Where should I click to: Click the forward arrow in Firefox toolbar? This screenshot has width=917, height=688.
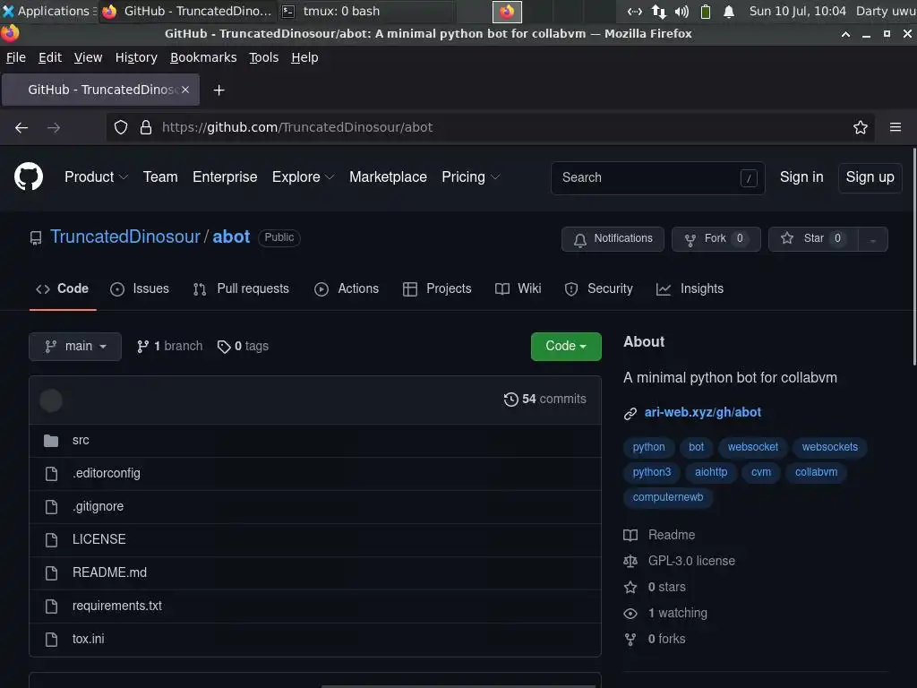[54, 127]
